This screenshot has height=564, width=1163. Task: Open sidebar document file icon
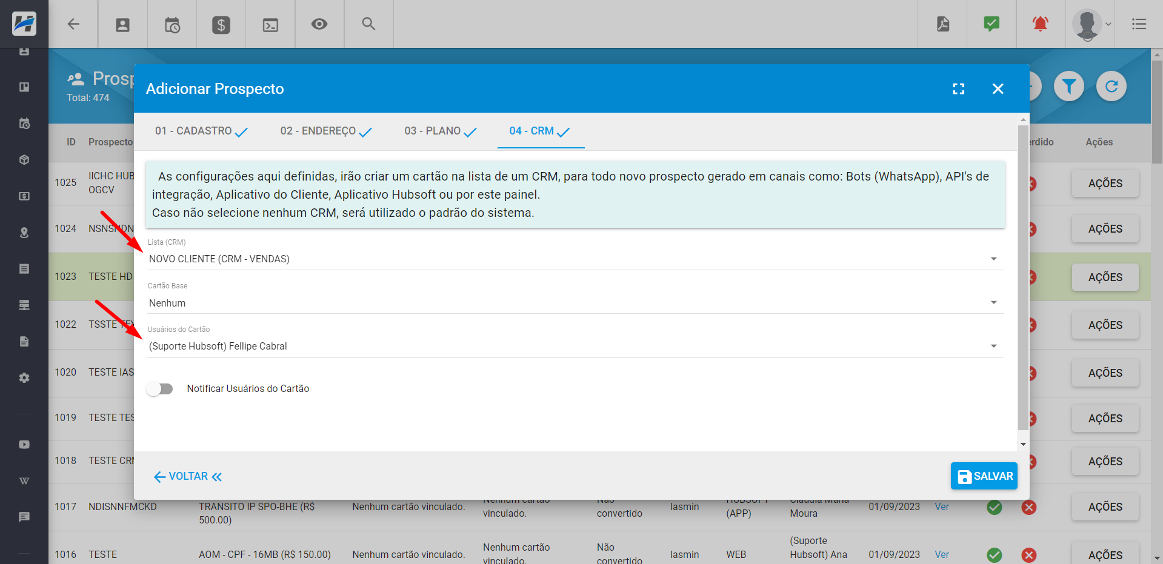[x=24, y=342]
